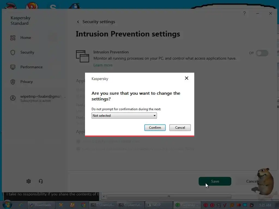Screen dimensions: 279x209
Task: Close the Kaspersky confirmation dialog
Action: (186, 78)
